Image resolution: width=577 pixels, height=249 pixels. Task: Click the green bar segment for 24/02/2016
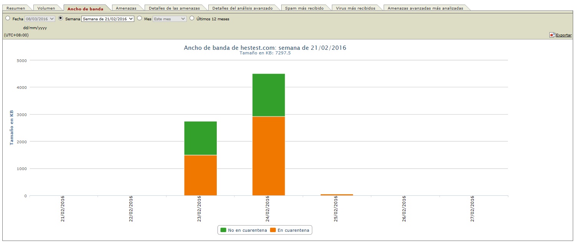[x=269, y=95]
